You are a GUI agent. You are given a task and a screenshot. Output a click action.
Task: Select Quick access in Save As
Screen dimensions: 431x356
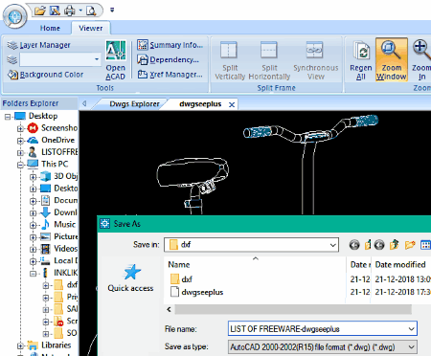130,278
